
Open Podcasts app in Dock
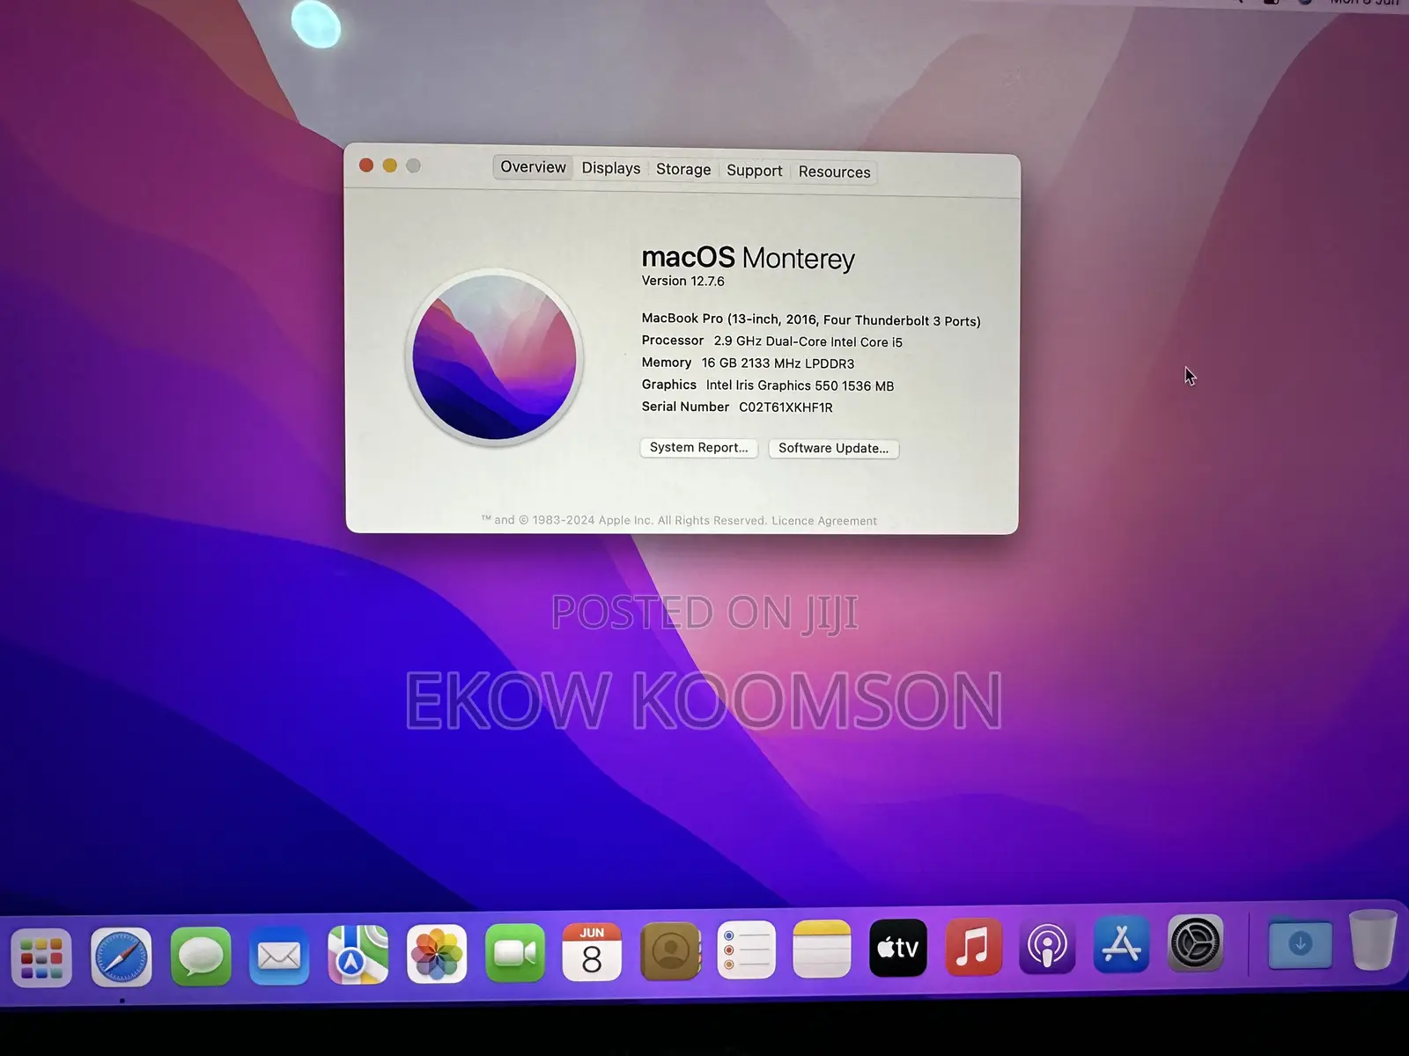tap(1047, 947)
